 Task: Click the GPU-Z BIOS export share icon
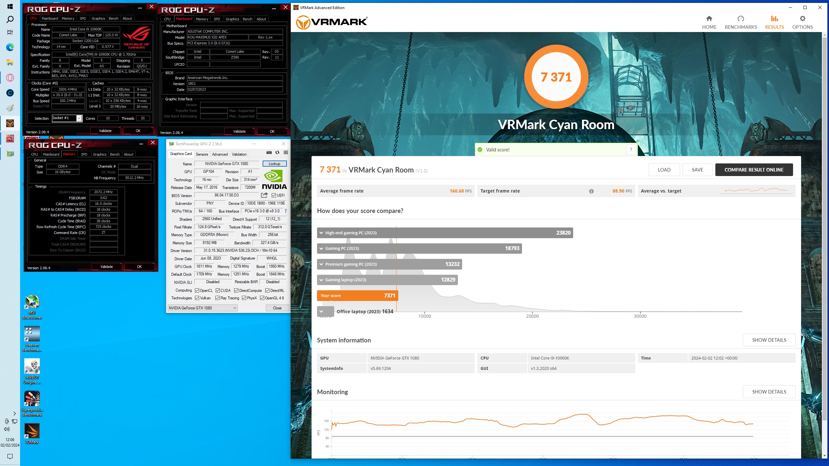264,195
